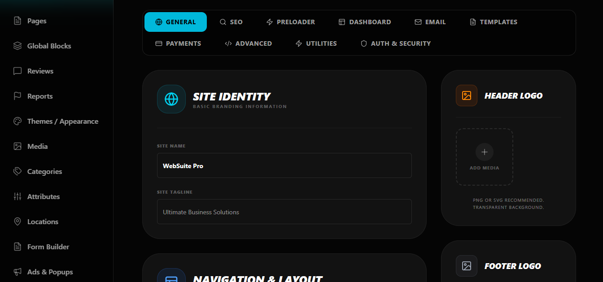Click the Themes palette icon in sidebar
This screenshot has width=603, height=282.
coord(17,121)
